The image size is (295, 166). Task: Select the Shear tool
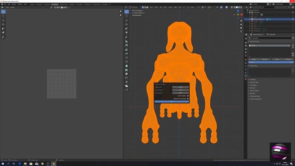coord(127,86)
